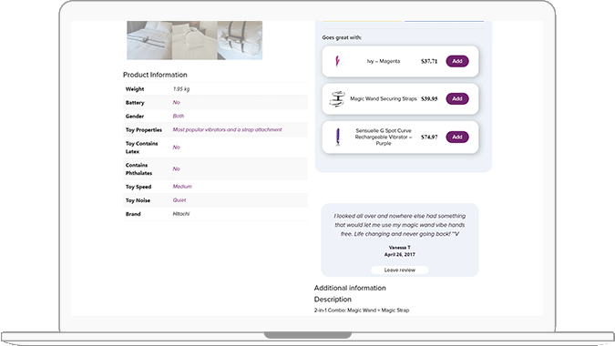Add Sensuelle G Spot Curve Vibrator
This screenshot has width=615, height=346.
pyautogui.click(x=457, y=137)
